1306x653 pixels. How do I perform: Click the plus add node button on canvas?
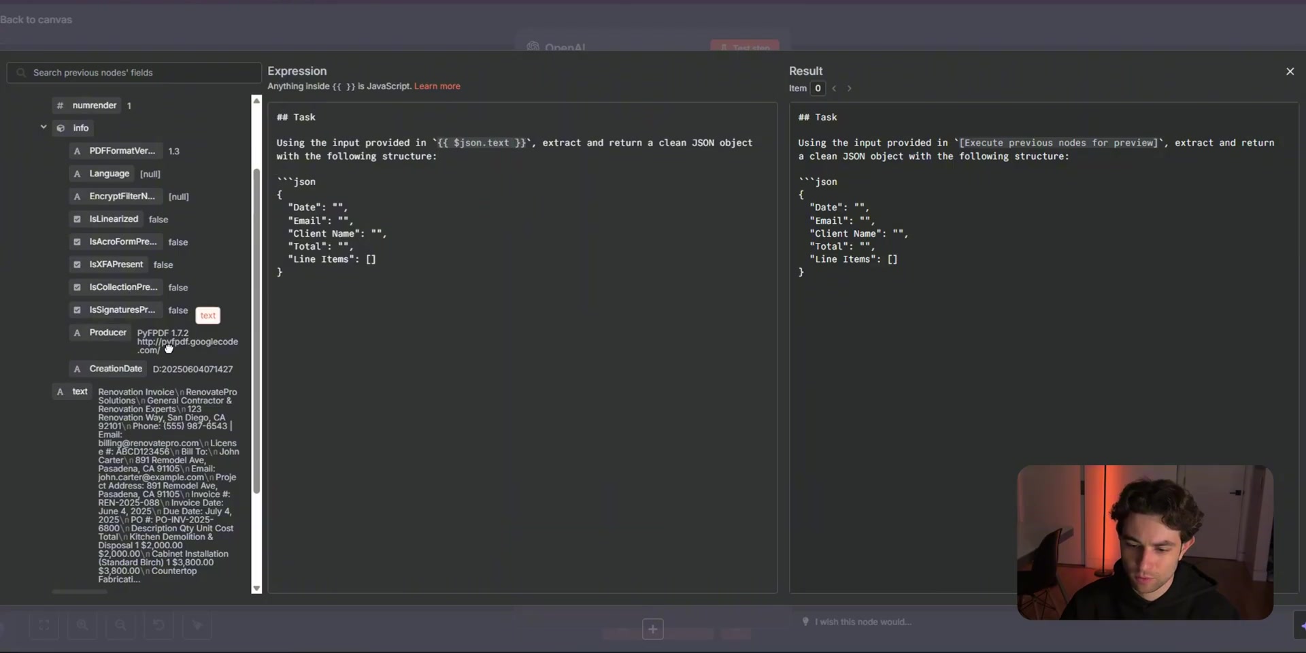pyautogui.click(x=652, y=629)
